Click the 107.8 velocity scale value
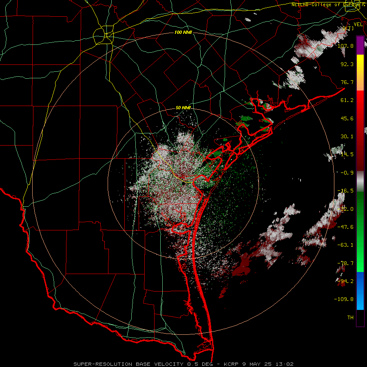This screenshot has height=367, width=367. click(x=345, y=46)
